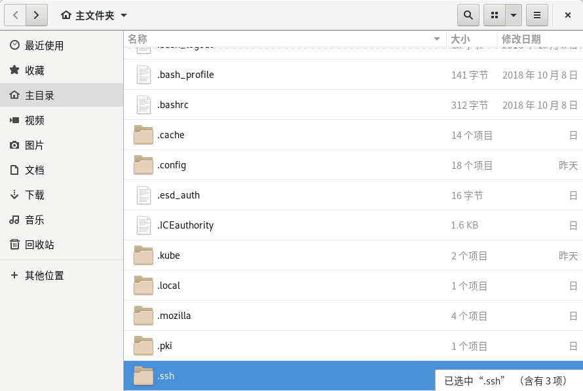Go forward with the right arrow button
This screenshot has height=391, width=583.
click(37, 15)
